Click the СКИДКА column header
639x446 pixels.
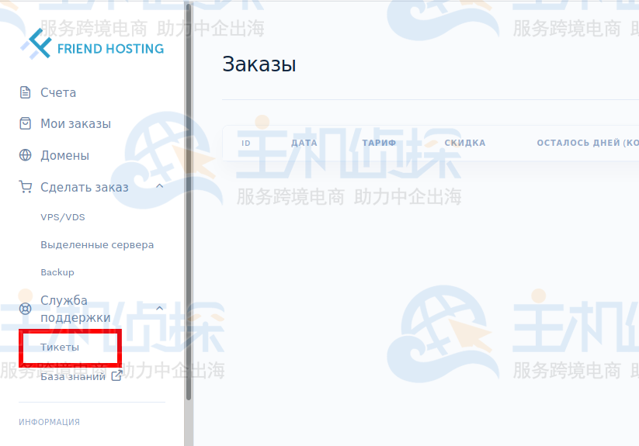(x=465, y=143)
